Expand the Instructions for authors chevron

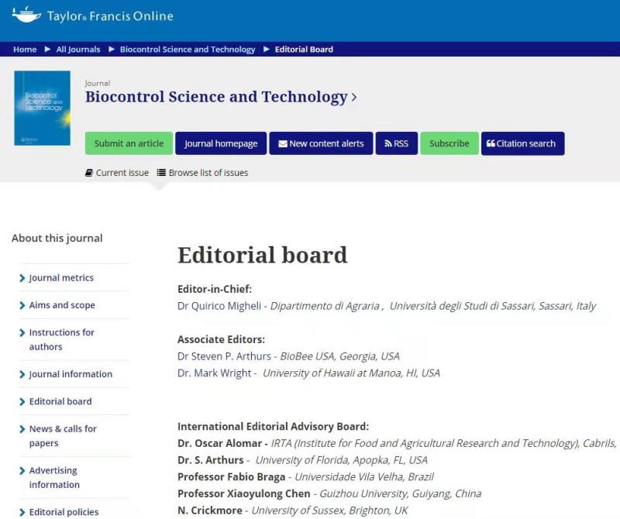[x=22, y=333]
